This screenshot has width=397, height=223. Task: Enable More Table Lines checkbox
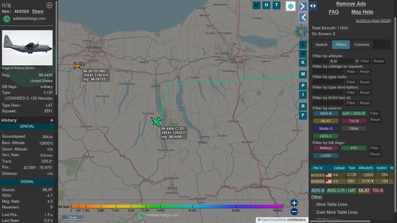pyautogui.click(x=313, y=204)
